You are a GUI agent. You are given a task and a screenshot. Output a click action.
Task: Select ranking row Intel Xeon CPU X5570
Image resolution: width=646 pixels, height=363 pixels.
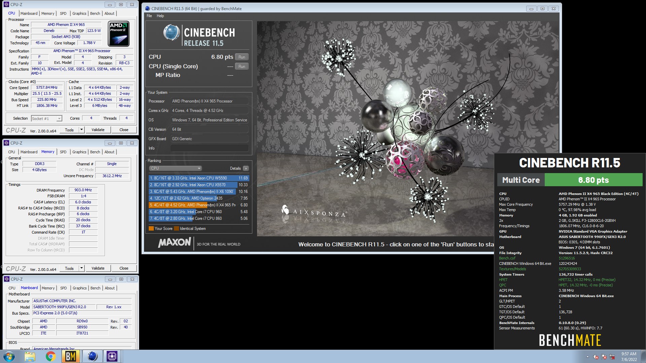click(x=199, y=185)
